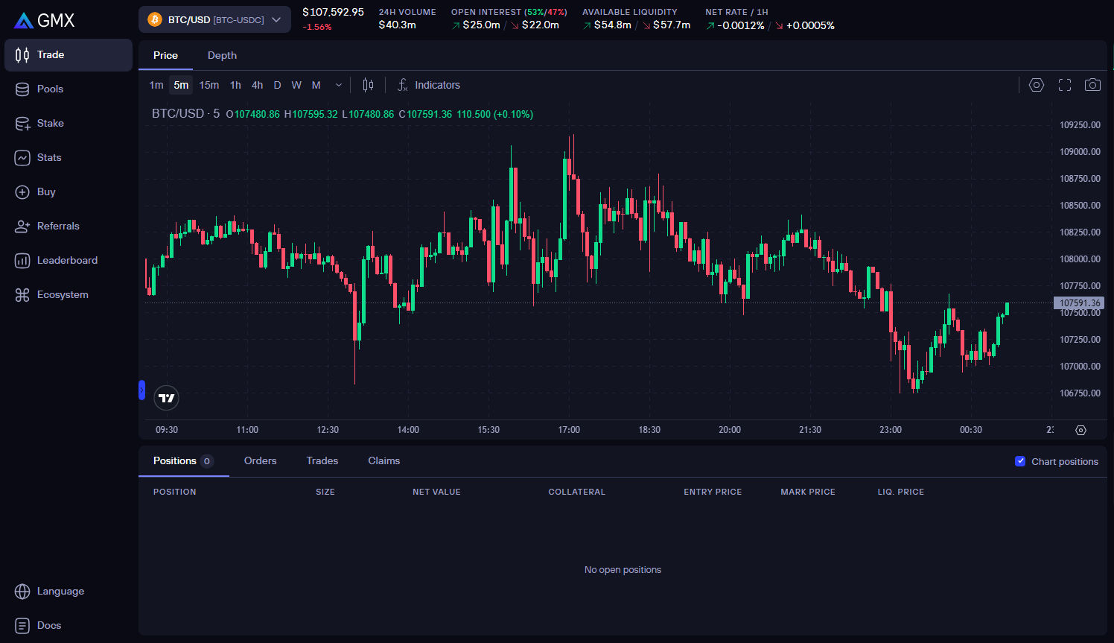Click the candlestick chart style icon
Image resolution: width=1114 pixels, height=643 pixels.
pyautogui.click(x=368, y=85)
